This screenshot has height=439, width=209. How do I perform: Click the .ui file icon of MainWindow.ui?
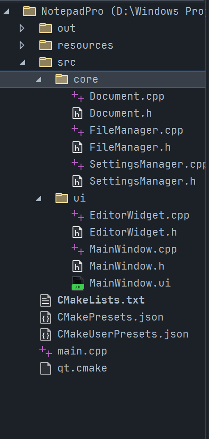point(77,283)
